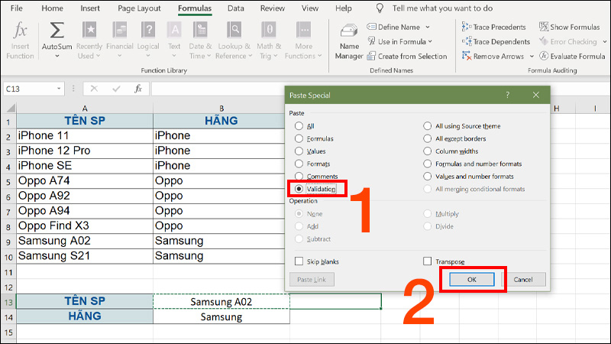This screenshot has height=344, width=611.
Task: Click the formula bar cancel X icon
Action: pos(94,89)
